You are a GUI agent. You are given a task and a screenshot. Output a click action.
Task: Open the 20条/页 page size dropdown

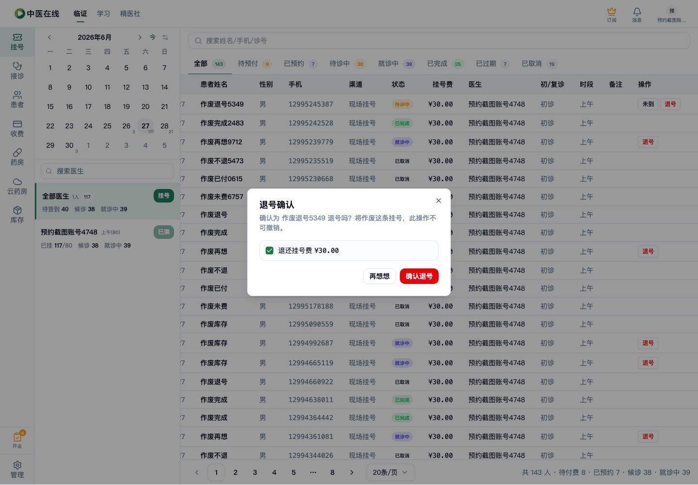pyautogui.click(x=390, y=472)
